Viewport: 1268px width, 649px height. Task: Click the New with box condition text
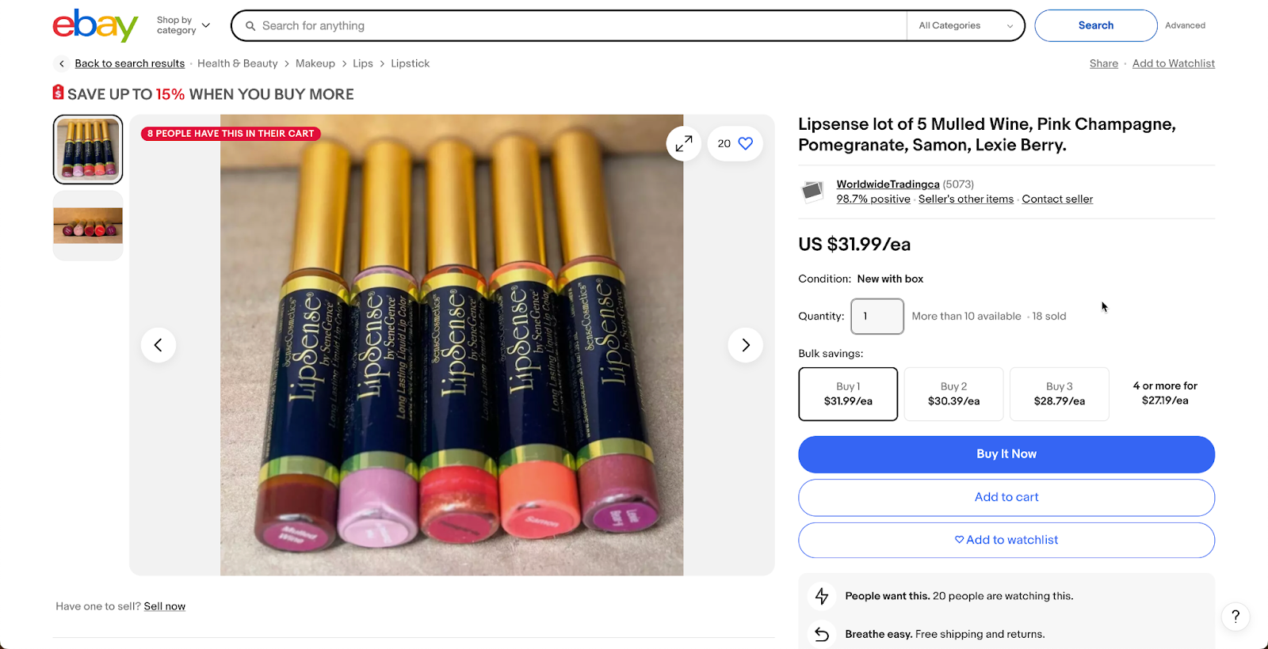[890, 279]
